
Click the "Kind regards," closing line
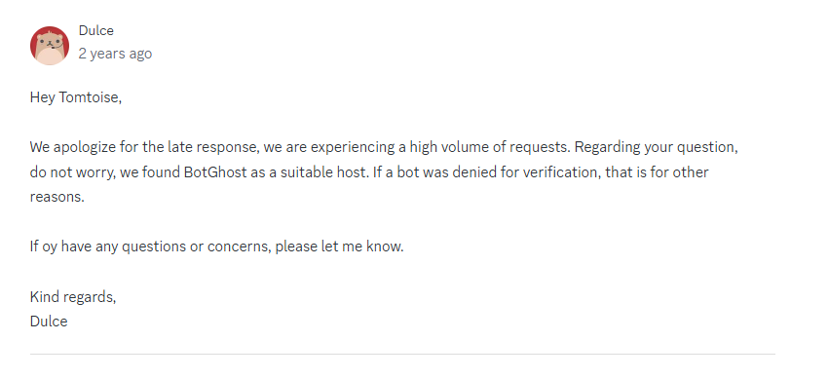(73, 297)
